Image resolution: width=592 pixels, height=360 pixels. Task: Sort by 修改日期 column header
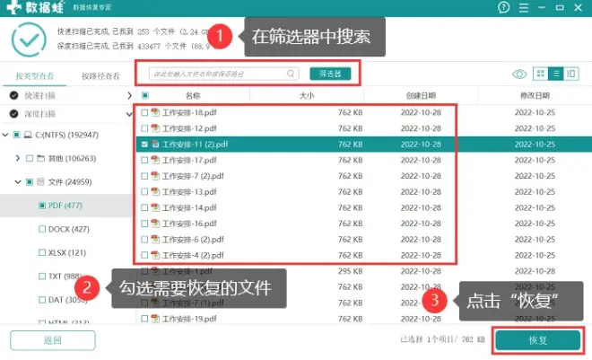535,95
